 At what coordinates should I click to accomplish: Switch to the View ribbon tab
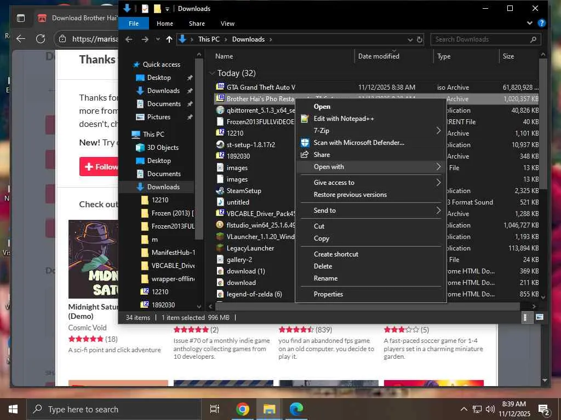227,24
